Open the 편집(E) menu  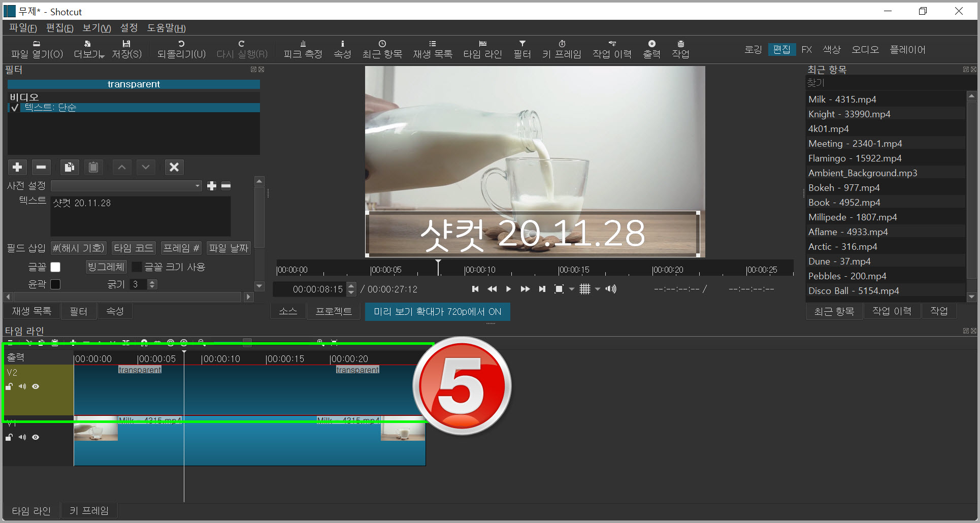[x=59, y=28]
